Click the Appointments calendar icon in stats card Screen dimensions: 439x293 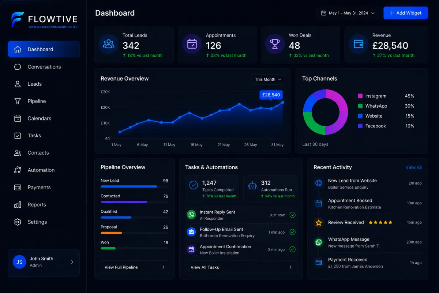pos(192,44)
